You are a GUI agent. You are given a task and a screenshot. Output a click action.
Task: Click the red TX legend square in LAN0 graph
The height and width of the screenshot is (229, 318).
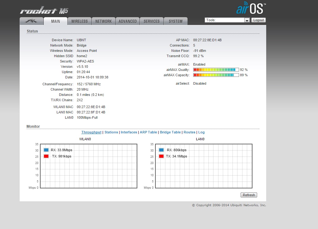point(161,156)
